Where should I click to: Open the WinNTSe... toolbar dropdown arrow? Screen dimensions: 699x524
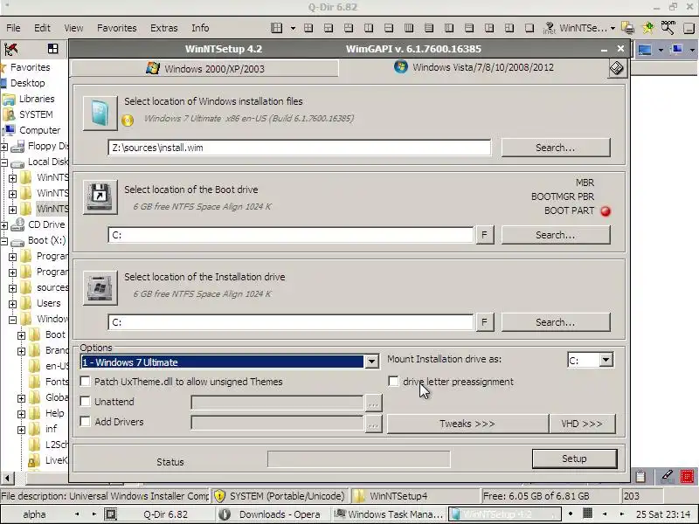(613, 28)
